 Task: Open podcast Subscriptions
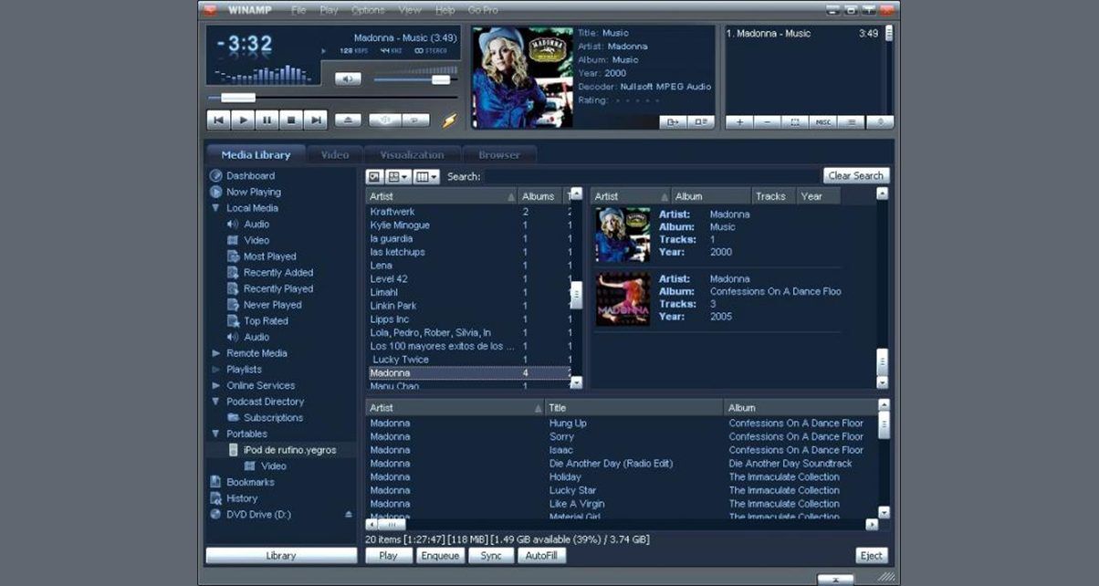tap(273, 418)
